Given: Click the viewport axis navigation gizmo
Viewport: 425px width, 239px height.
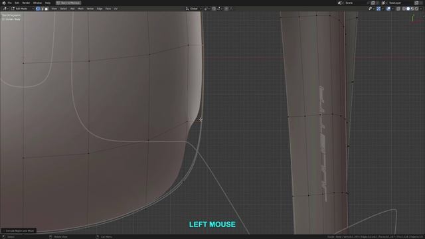Looking at the screenshot, I should [x=416, y=19].
